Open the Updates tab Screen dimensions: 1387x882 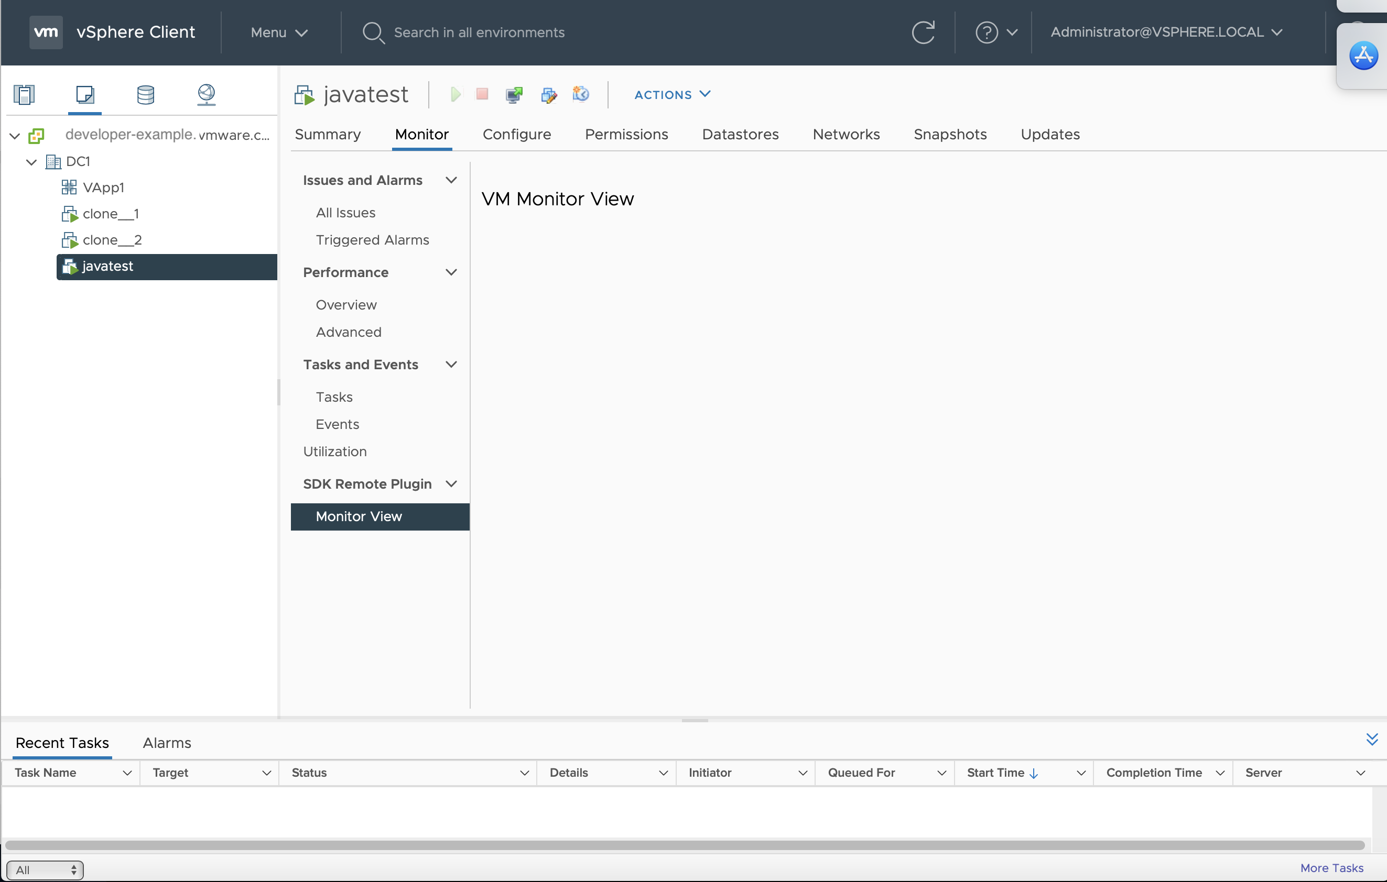1050,135
